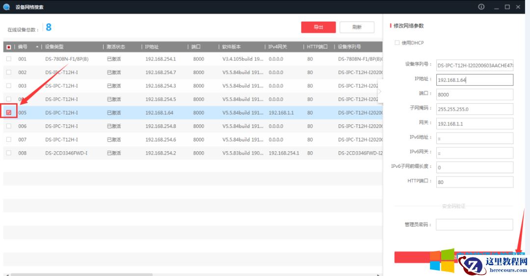The height and width of the screenshot is (276, 530).
Task: Close the device search window
Action: tap(520, 7)
